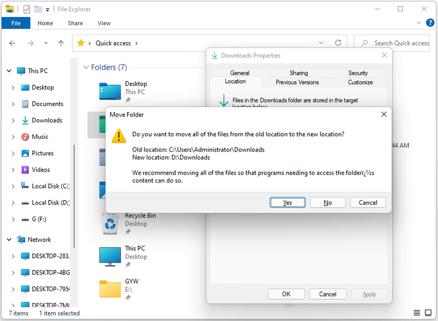Click the This PC monitor icon in folders list
Image resolution: width=438 pixels, height=321 pixels.
pos(110,256)
